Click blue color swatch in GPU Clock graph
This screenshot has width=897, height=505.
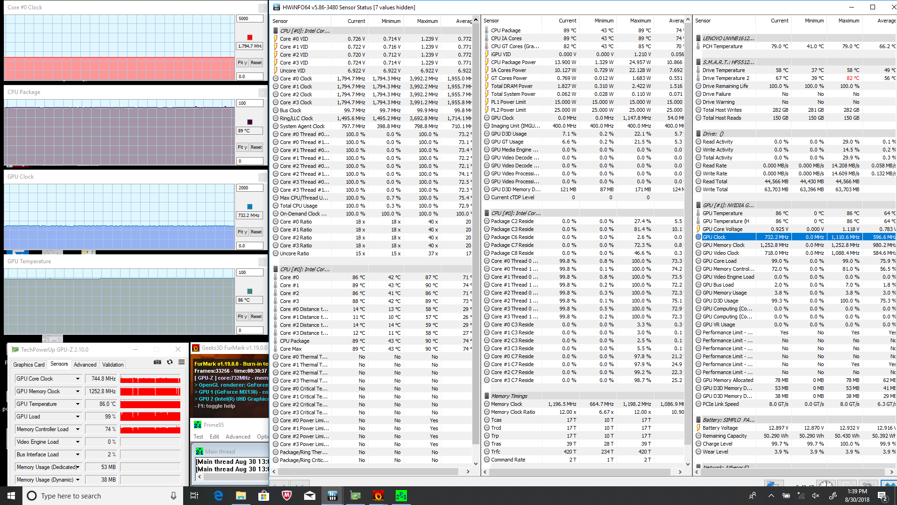[x=250, y=207]
